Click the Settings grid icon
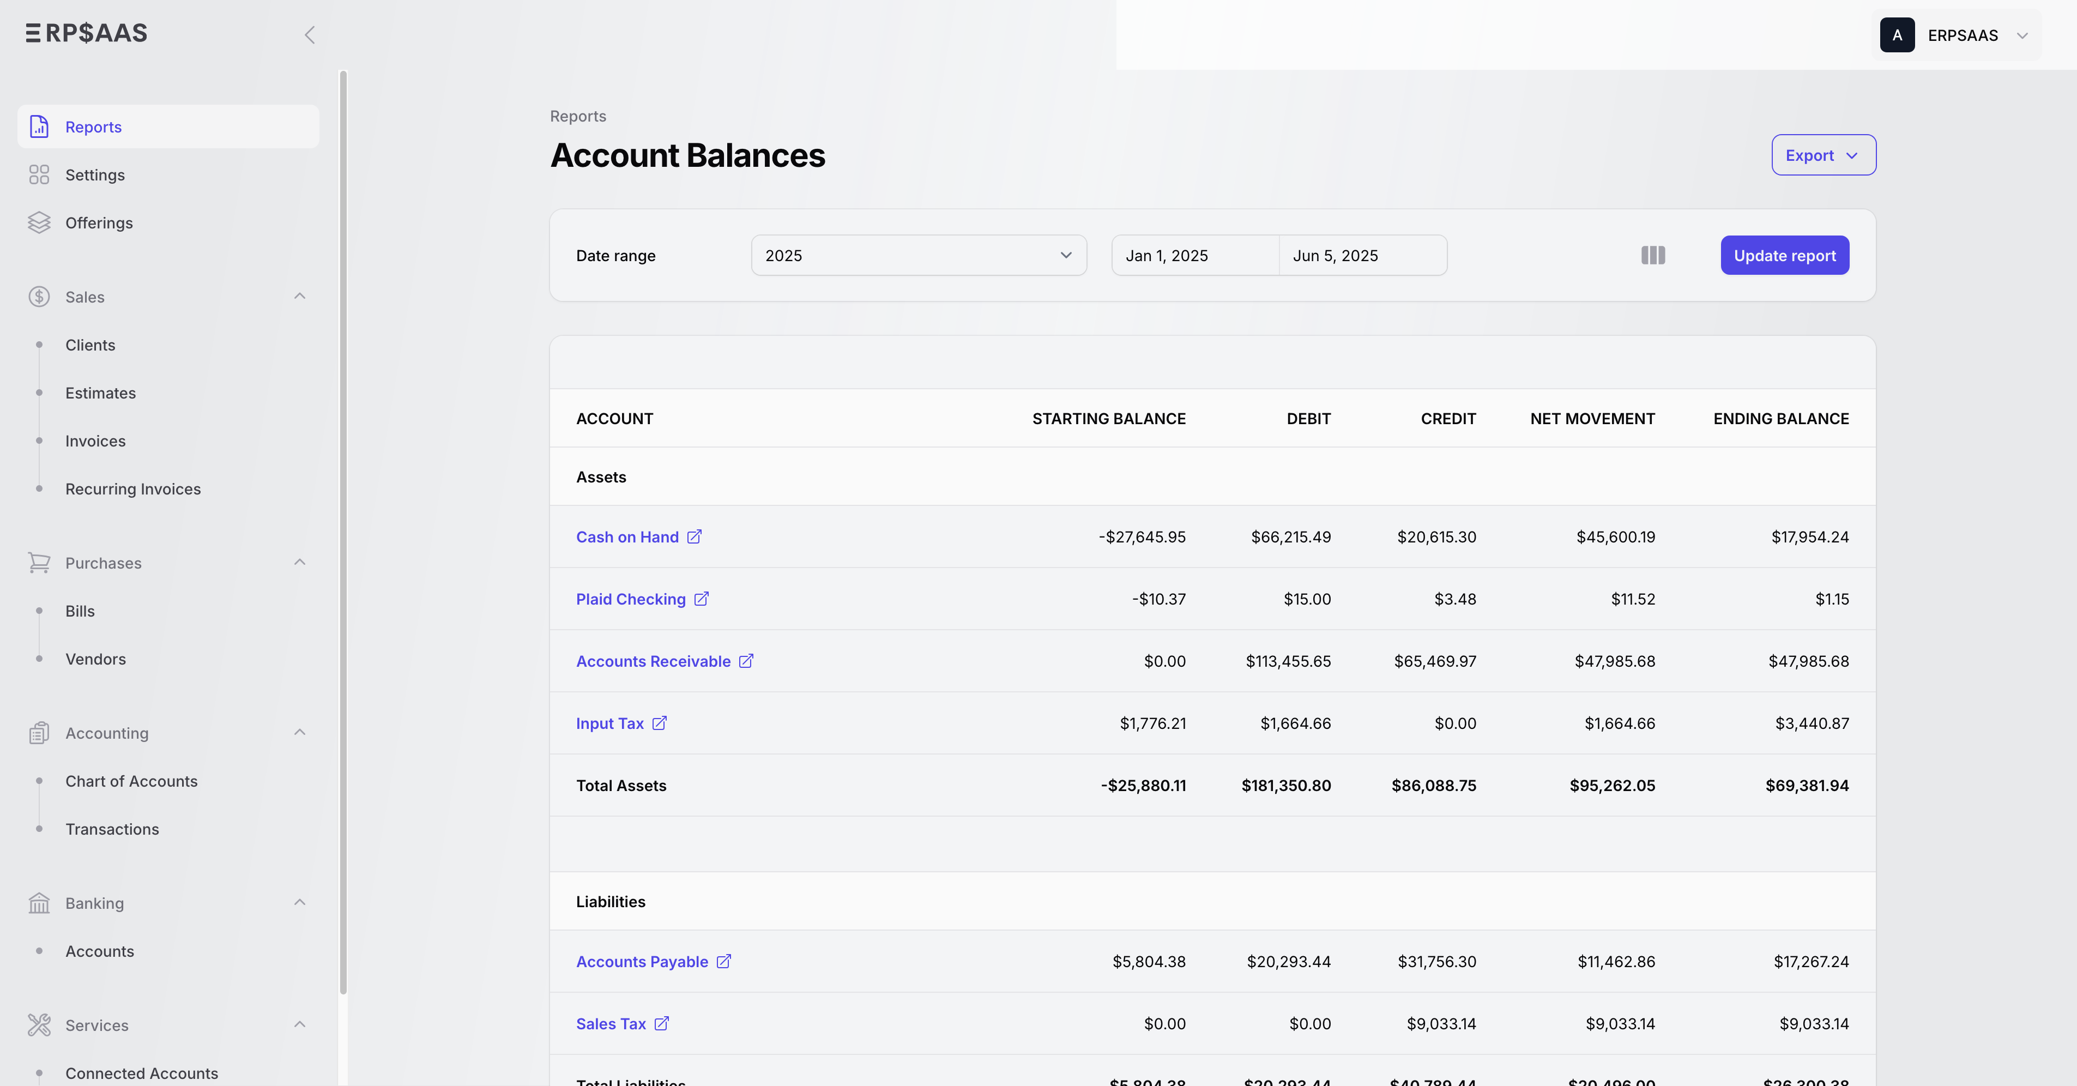Image resolution: width=2077 pixels, height=1086 pixels. point(39,175)
